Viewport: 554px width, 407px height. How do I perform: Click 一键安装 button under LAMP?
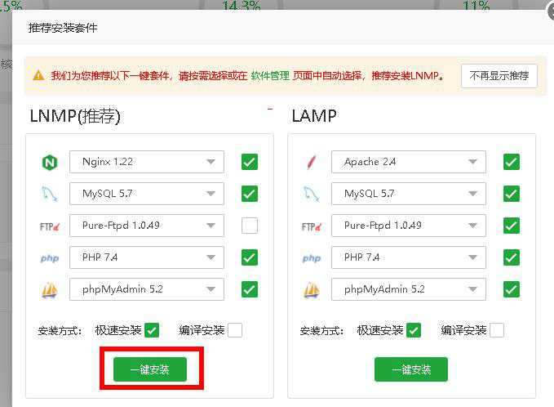click(x=411, y=369)
